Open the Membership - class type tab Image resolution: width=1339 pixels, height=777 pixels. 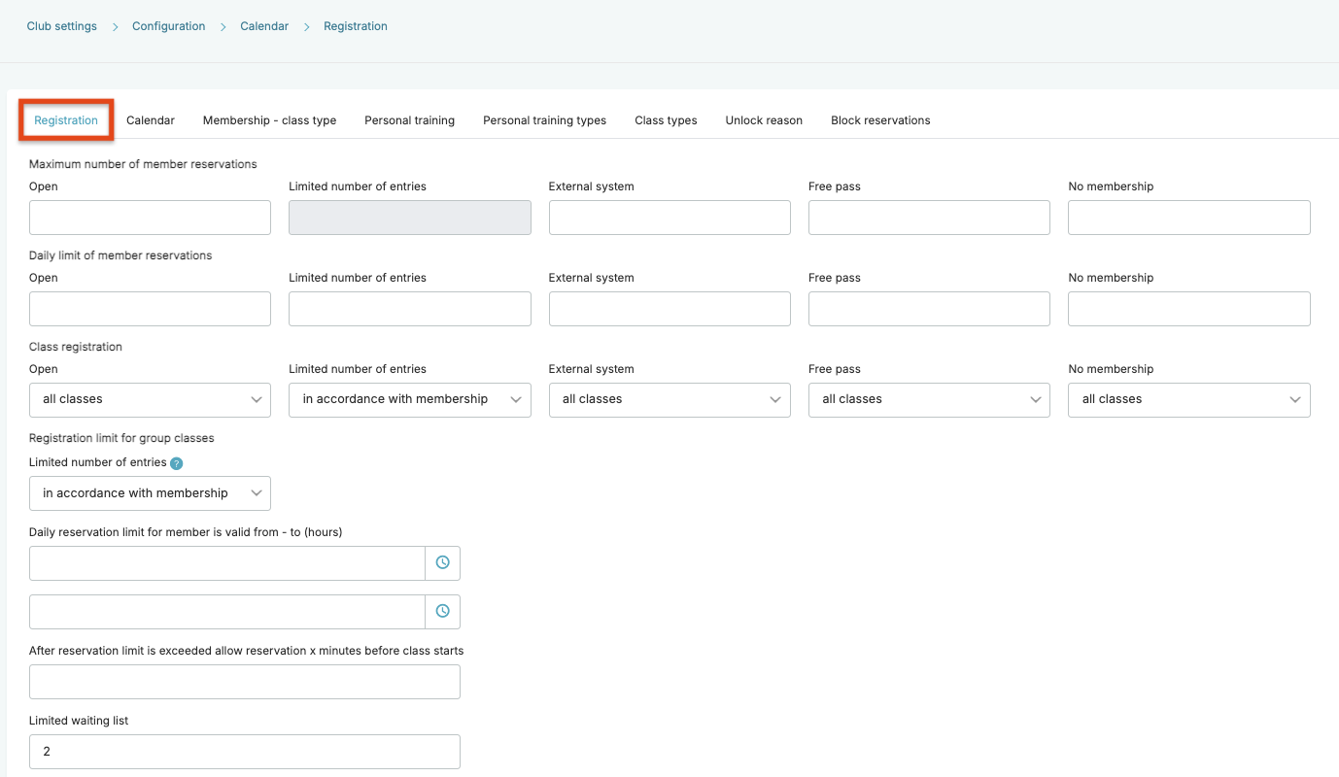click(269, 120)
